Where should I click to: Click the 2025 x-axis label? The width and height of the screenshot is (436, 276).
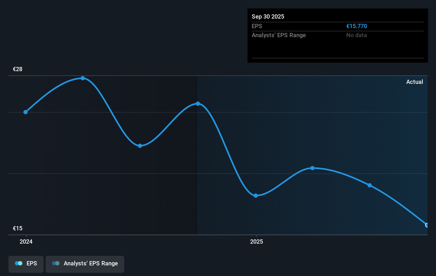pyautogui.click(x=257, y=241)
